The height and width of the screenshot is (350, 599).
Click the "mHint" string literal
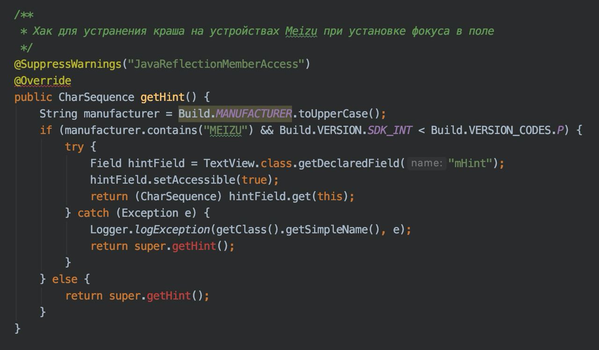[470, 164]
